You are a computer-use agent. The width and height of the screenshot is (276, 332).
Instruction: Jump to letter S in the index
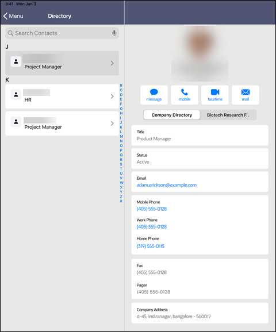(121, 164)
